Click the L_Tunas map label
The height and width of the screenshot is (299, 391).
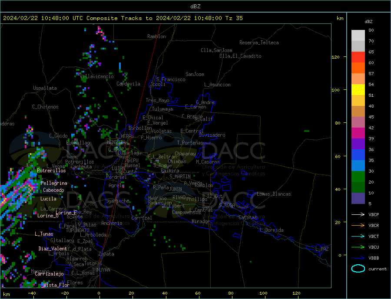(44, 234)
